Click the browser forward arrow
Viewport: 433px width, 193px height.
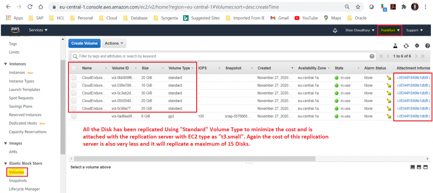point(19,7)
